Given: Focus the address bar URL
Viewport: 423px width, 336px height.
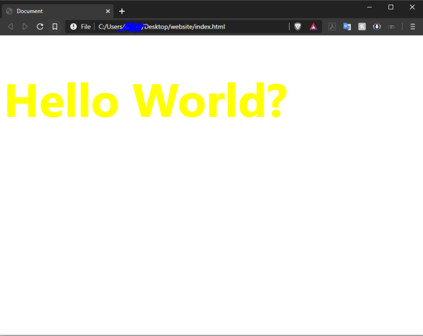Looking at the screenshot, I should click(161, 26).
